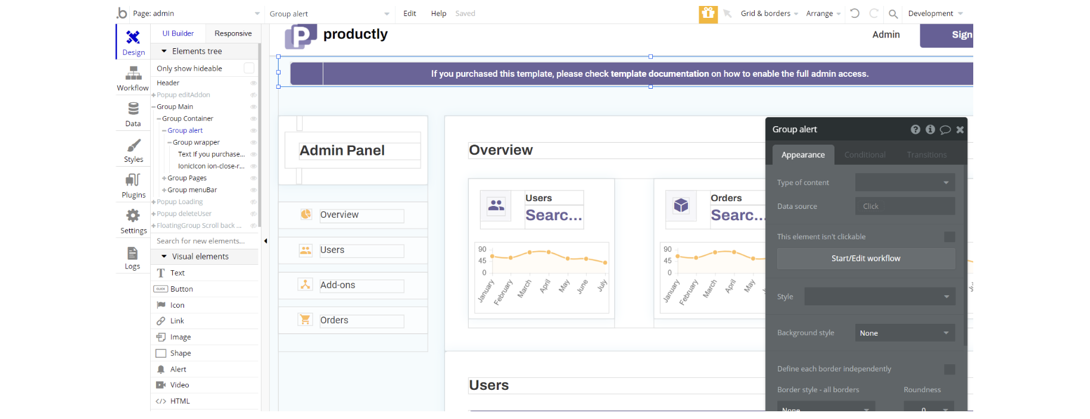Click the Start/Edit workflow button

pos(865,258)
